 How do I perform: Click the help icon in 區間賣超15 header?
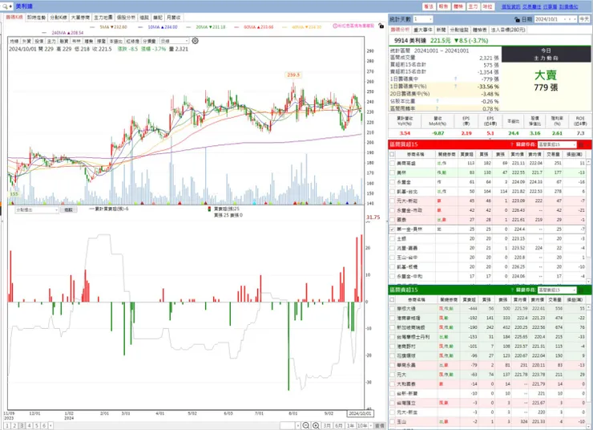512,290
